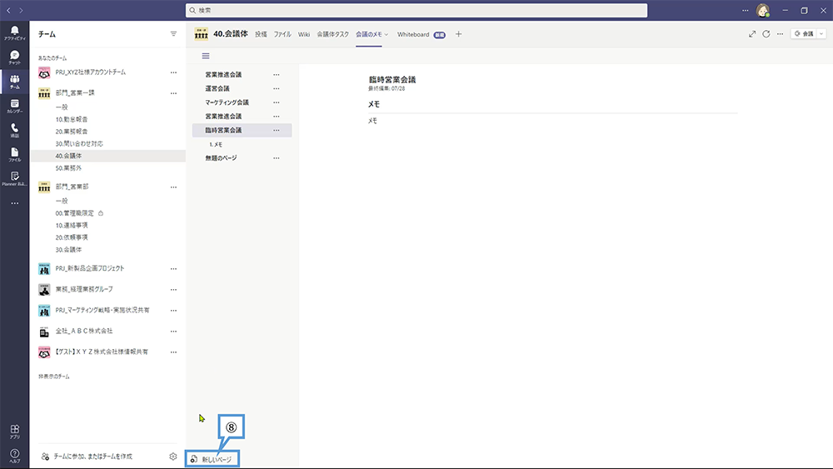This screenshot has width=833, height=469.
Task: Open Chat in the left rail
Action: coord(14,57)
